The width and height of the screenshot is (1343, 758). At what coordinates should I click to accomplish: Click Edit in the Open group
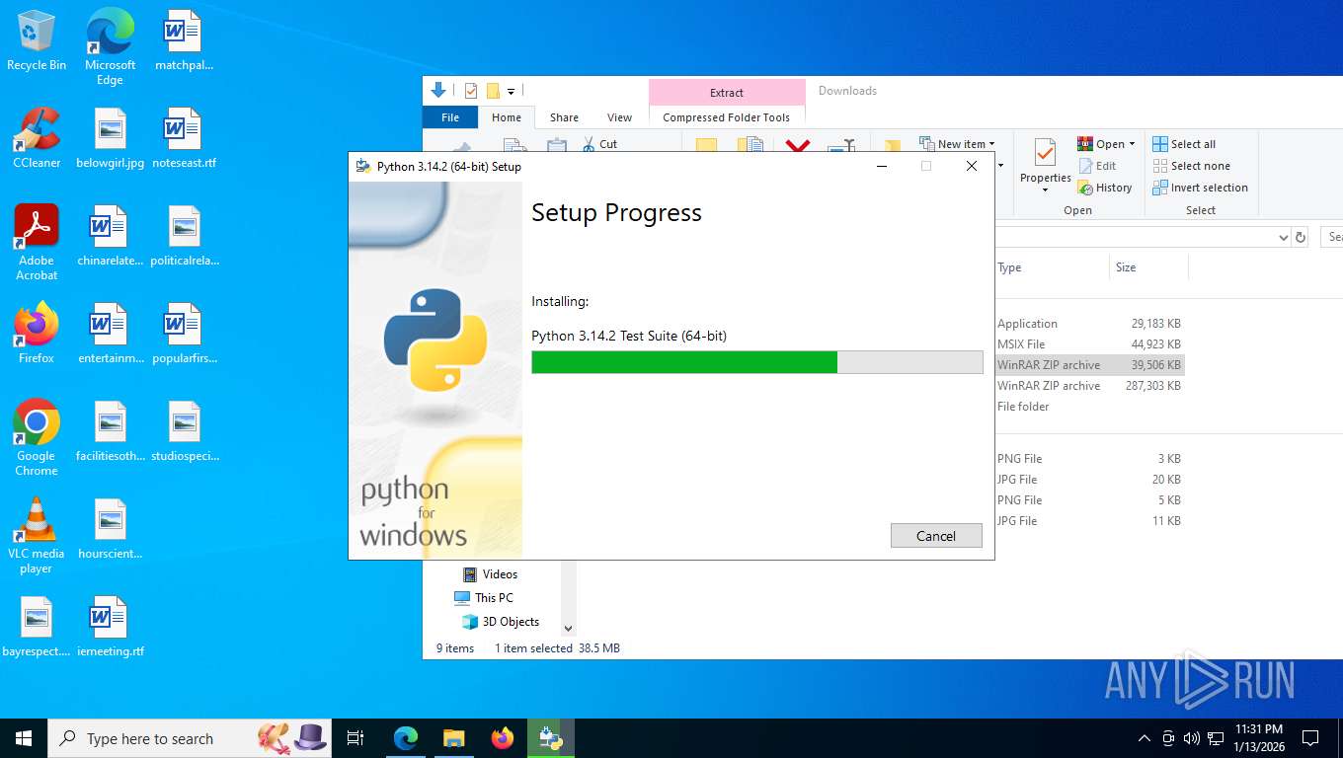point(1097,166)
